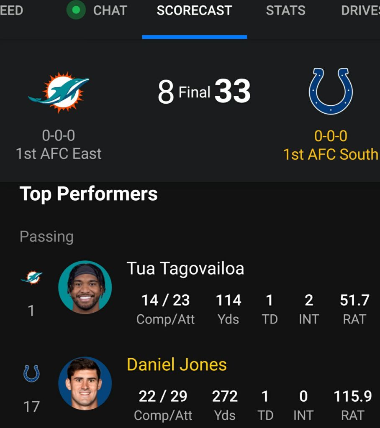Viewport: 380px width, 428px height.
Task: Tap the Colts 1st AFC South standing
Action: (330, 154)
